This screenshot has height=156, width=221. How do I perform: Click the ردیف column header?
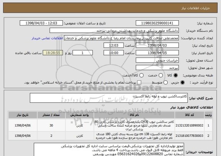point(208,115)
